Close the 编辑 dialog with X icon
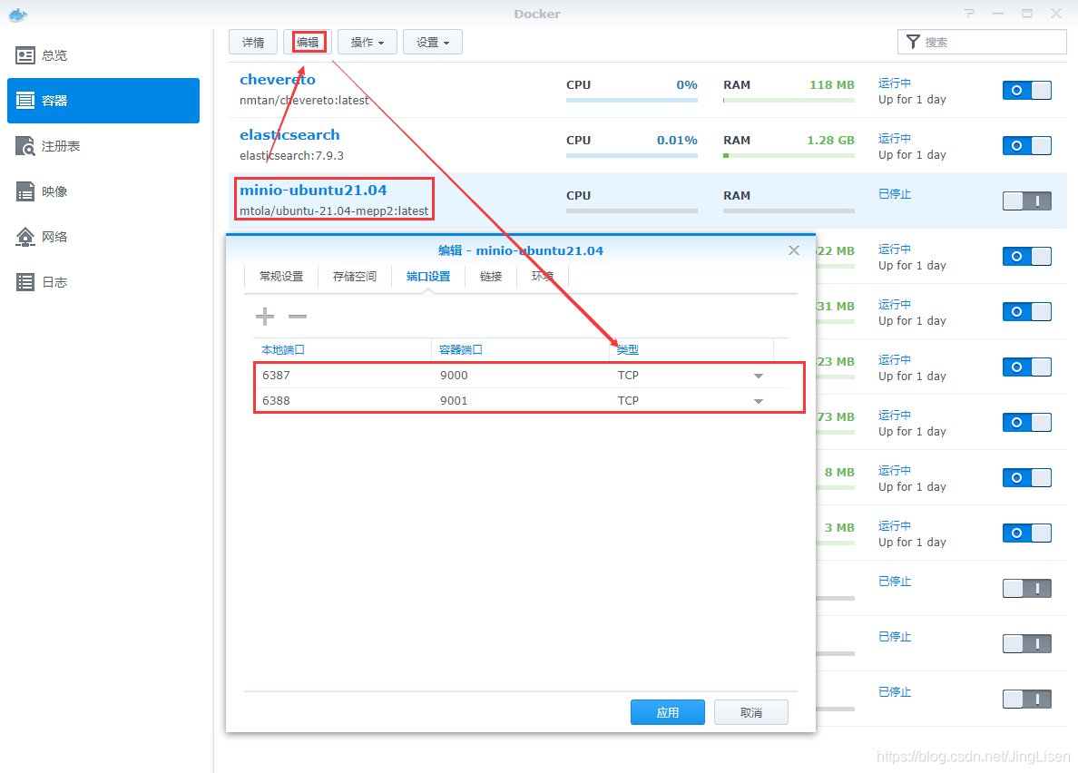Screen dimensions: 1078x773 [794, 250]
